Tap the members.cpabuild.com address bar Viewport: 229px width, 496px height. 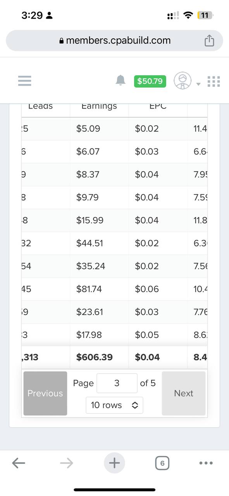click(114, 41)
